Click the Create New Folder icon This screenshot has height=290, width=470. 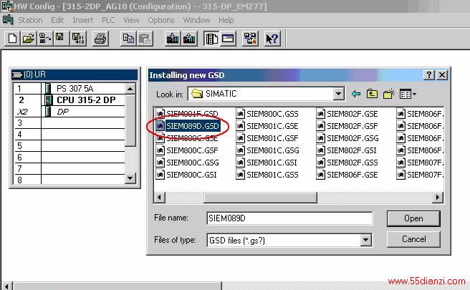click(389, 94)
